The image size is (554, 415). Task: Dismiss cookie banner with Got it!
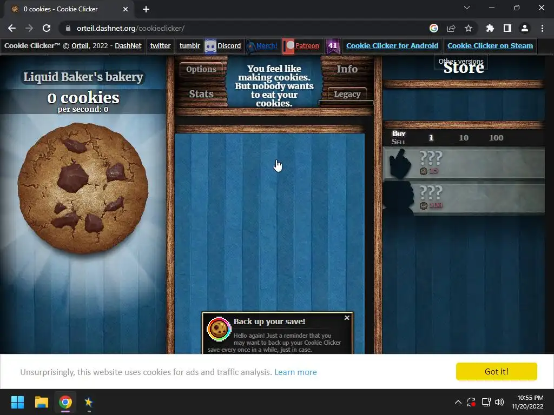497,371
